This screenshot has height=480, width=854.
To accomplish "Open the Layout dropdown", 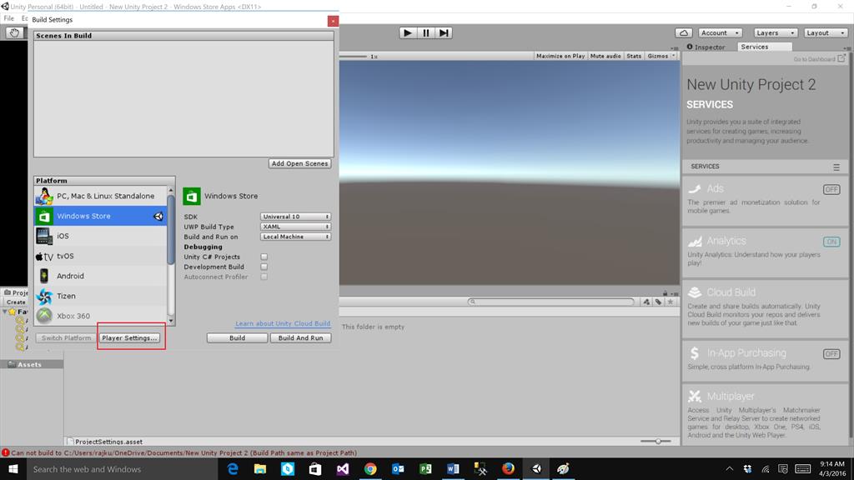I will (826, 32).
